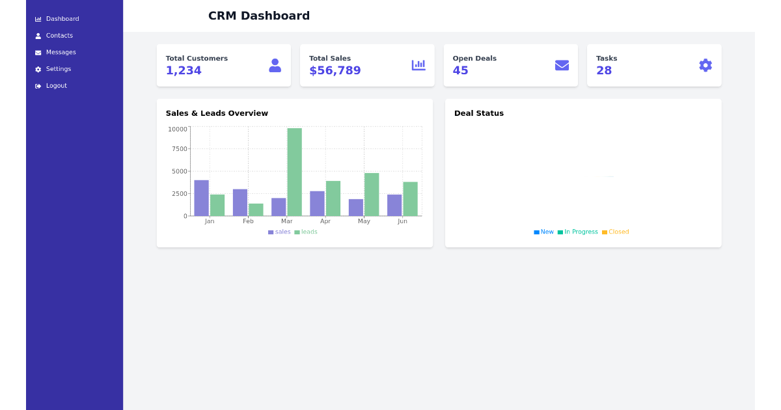The height and width of the screenshot is (410, 781).
Task: Open the Contacts menu item
Action: (x=59, y=36)
